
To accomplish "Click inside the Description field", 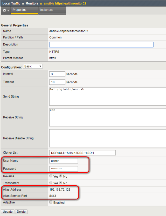I will tap(101, 44).
